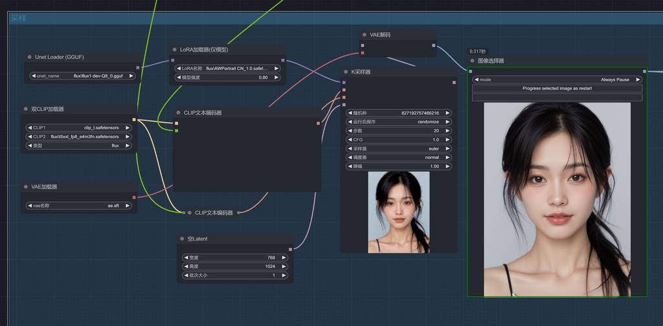Open the mode Always Pause selector
The image size is (663, 326).
click(557, 80)
